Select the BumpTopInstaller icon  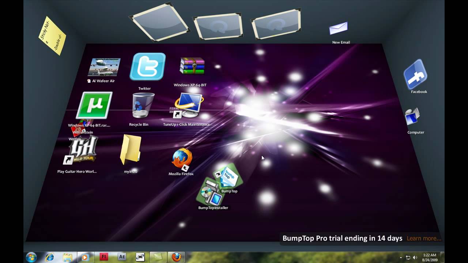pos(210,191)
